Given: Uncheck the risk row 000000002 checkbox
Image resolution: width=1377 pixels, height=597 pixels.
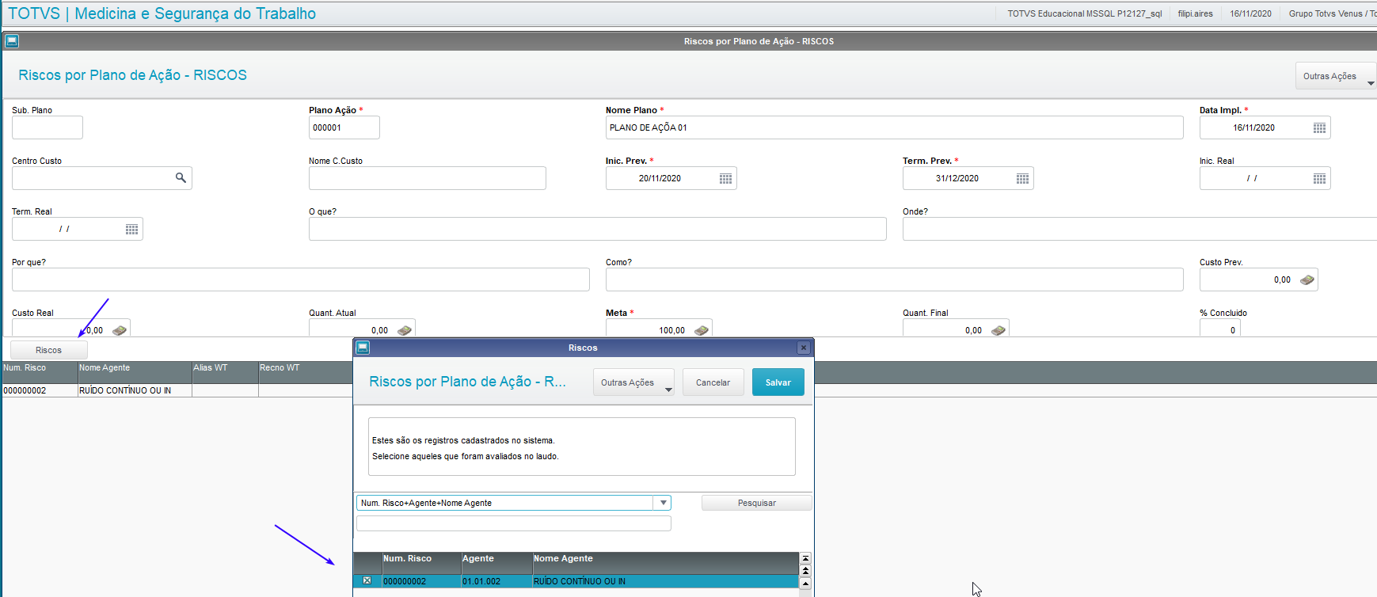Looking at the screenshot, I should point(367,580).
